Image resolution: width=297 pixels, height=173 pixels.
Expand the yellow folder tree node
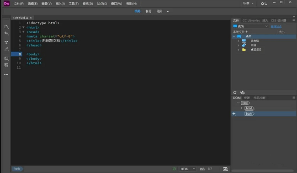pos(238,50)
